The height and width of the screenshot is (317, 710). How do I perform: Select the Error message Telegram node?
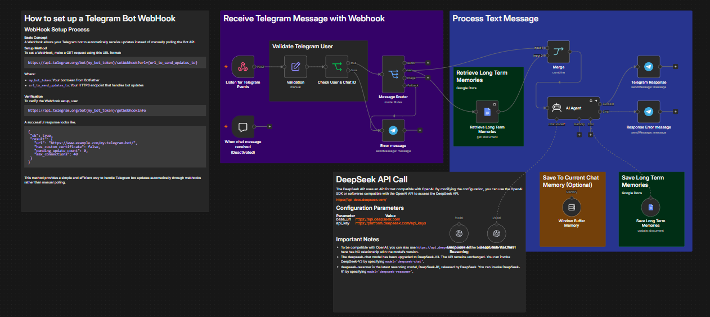tap(393, 130)
